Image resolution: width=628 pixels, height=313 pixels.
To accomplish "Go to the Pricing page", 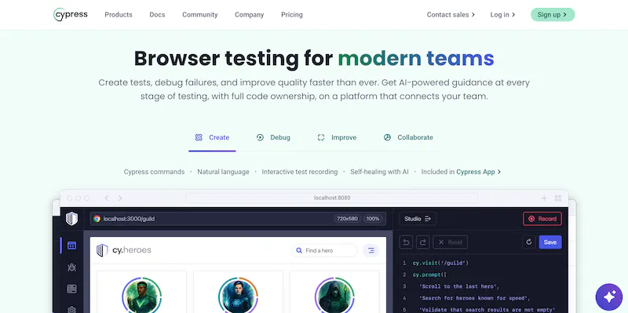I will click(292, 15).
